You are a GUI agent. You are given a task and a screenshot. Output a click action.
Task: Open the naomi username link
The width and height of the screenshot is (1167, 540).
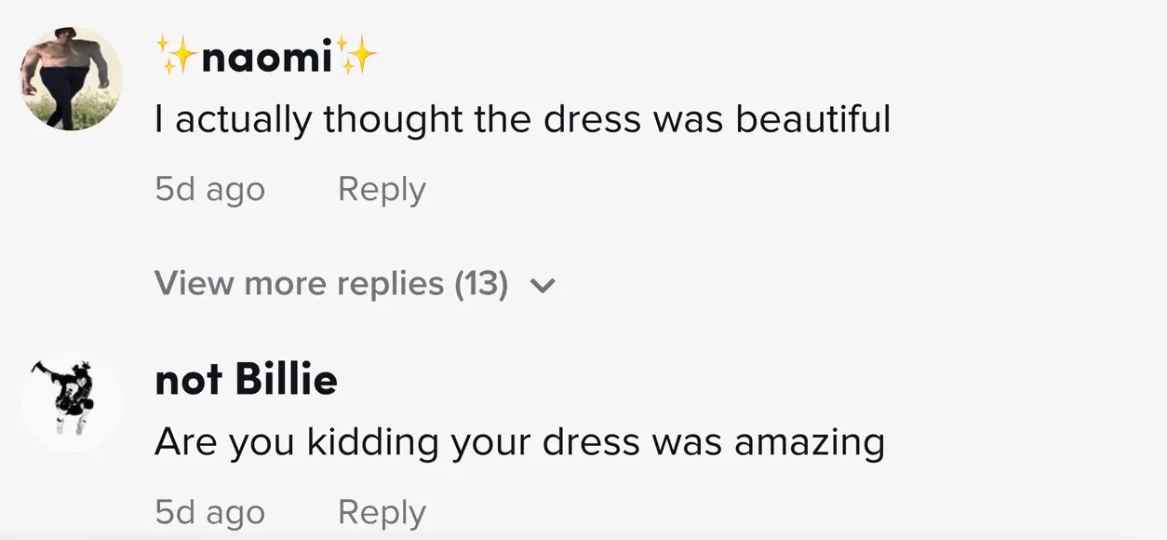point(266,58)
